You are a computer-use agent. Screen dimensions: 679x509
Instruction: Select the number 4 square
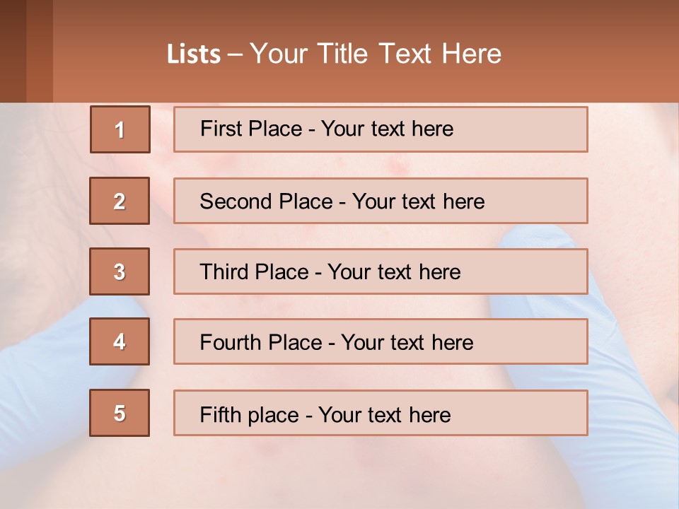[120, 341]
